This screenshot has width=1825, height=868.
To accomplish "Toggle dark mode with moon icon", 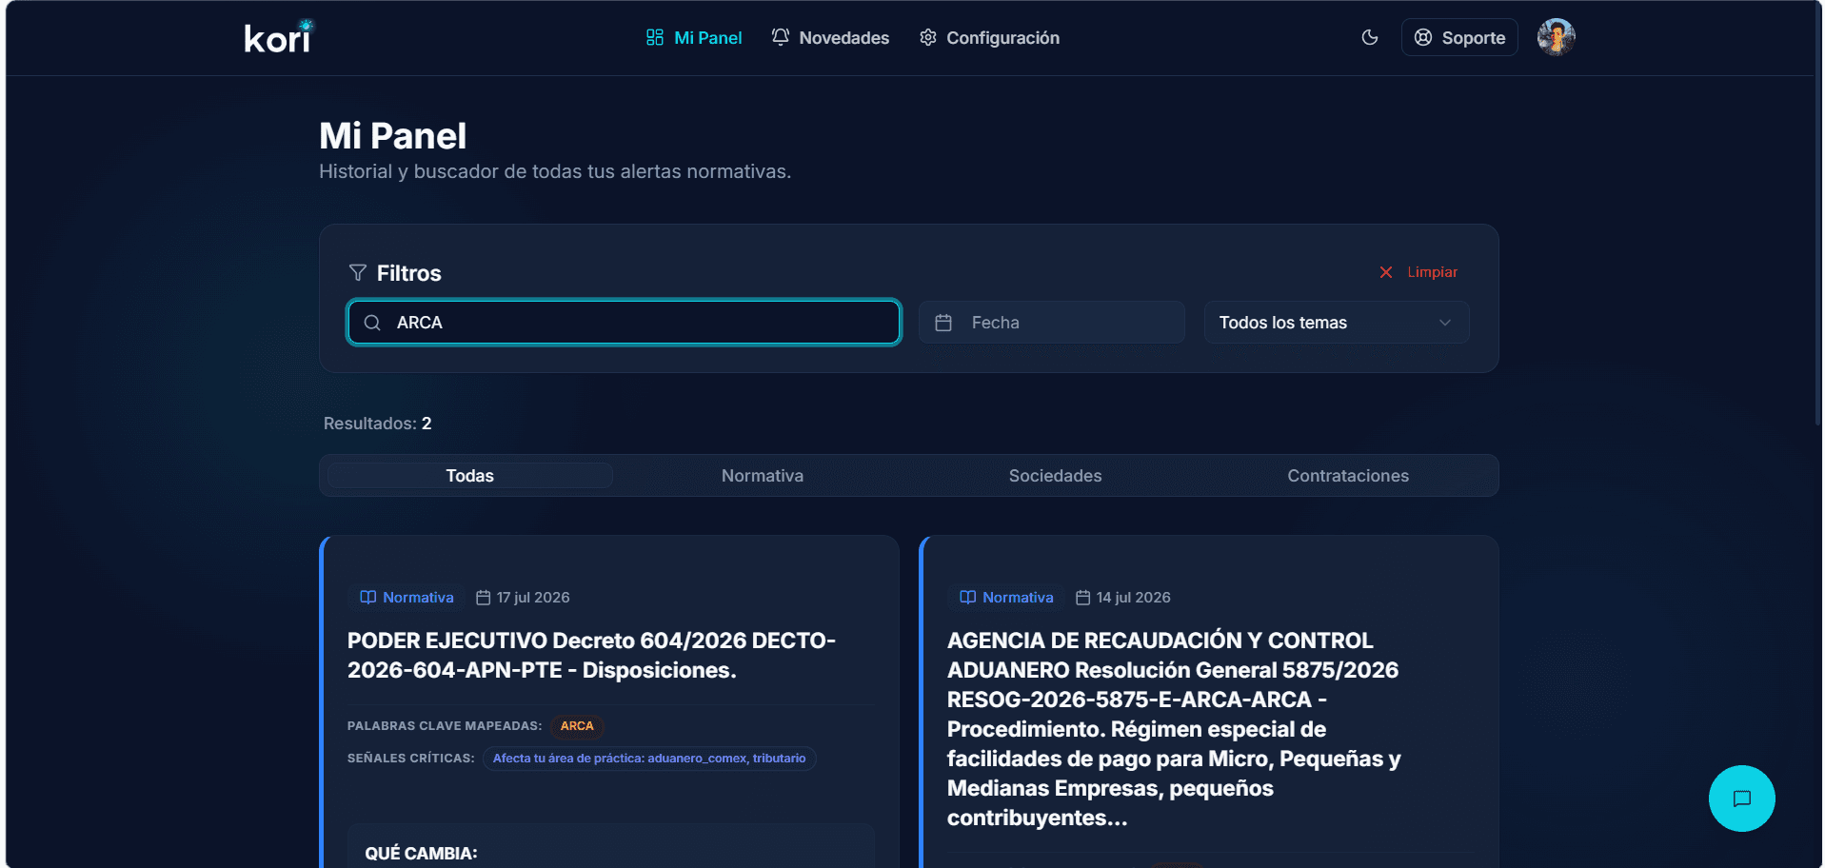I will [x=1370, y=37].
